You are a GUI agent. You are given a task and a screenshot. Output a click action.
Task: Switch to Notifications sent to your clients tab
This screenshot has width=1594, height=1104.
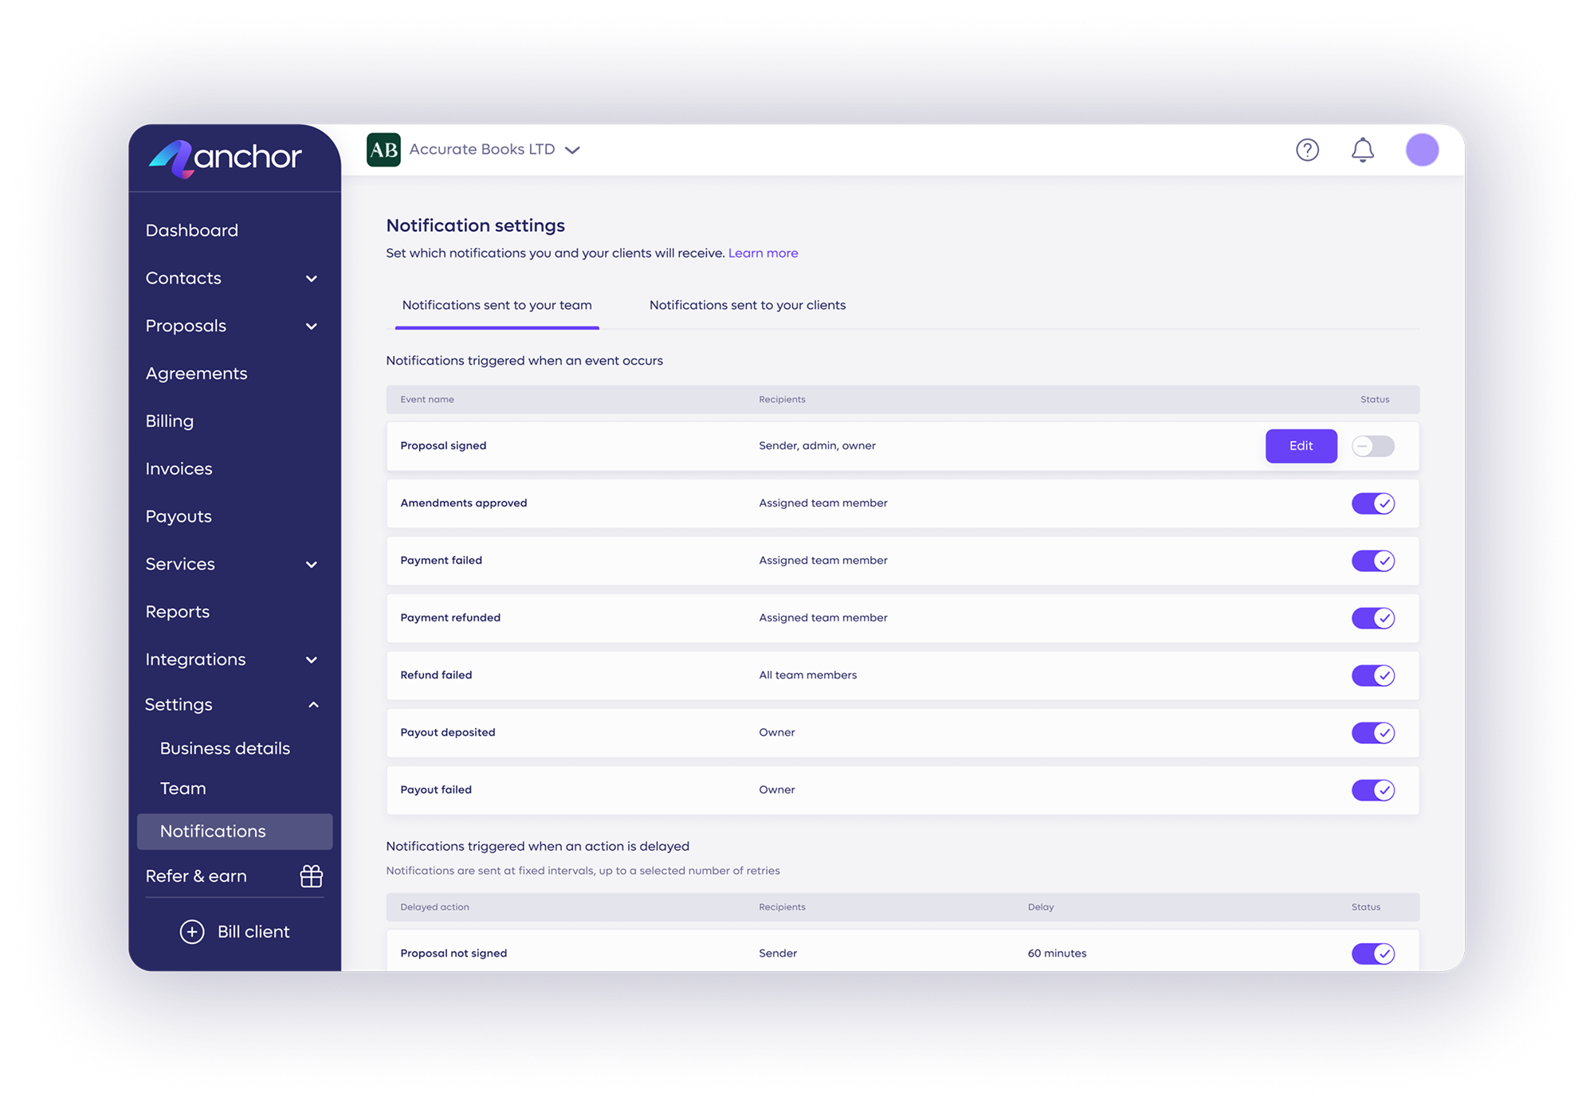[x=748, y=305]
